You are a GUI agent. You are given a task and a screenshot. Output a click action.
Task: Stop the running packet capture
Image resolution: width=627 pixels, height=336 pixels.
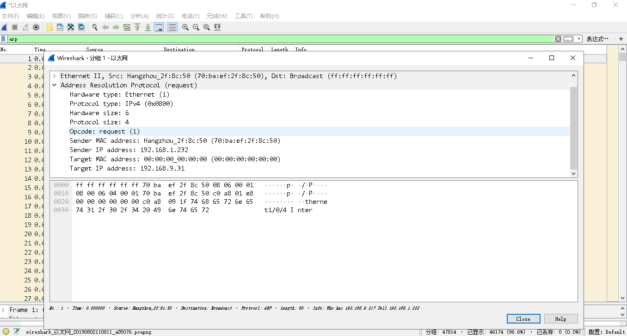15,27
